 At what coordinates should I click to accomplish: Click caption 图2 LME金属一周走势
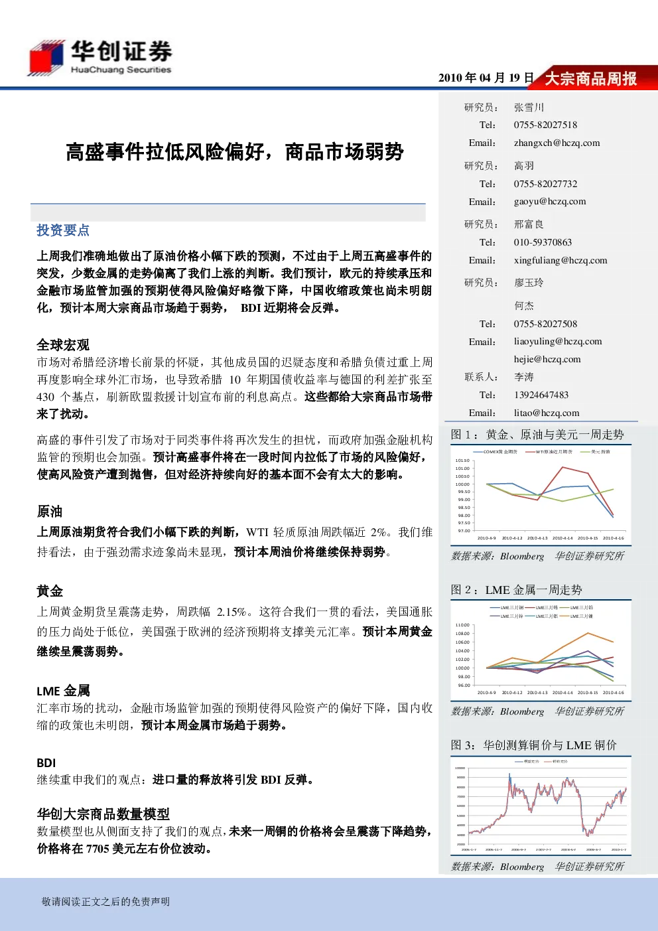516,590
